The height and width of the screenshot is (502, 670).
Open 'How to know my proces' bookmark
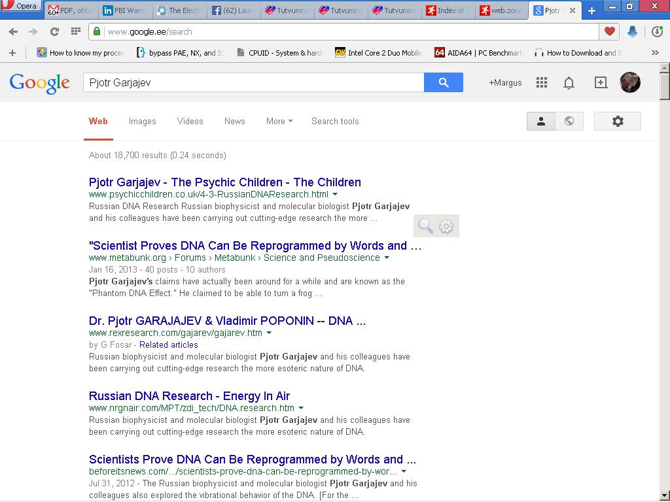(80, 53)
